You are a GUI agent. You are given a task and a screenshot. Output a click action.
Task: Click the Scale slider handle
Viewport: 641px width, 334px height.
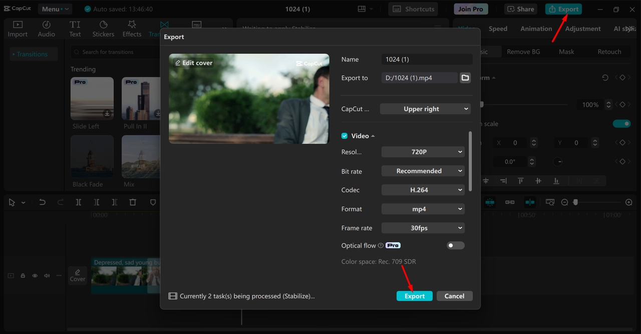(482, 104)
